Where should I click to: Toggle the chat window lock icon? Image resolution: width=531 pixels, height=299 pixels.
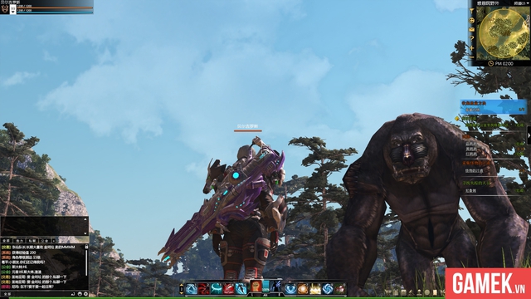pos(86,248)
